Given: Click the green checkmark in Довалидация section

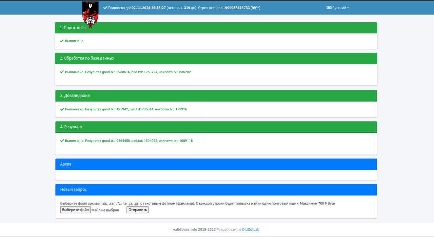Looking at the screenshot, I should pyautogui.click(x=62, y=109).
